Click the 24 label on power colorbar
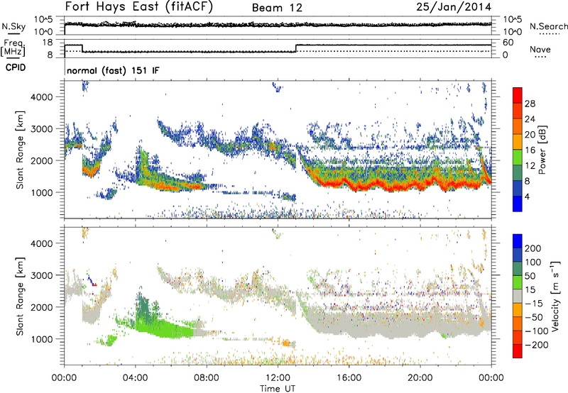568x393 pixels. [x=530, y=119]
